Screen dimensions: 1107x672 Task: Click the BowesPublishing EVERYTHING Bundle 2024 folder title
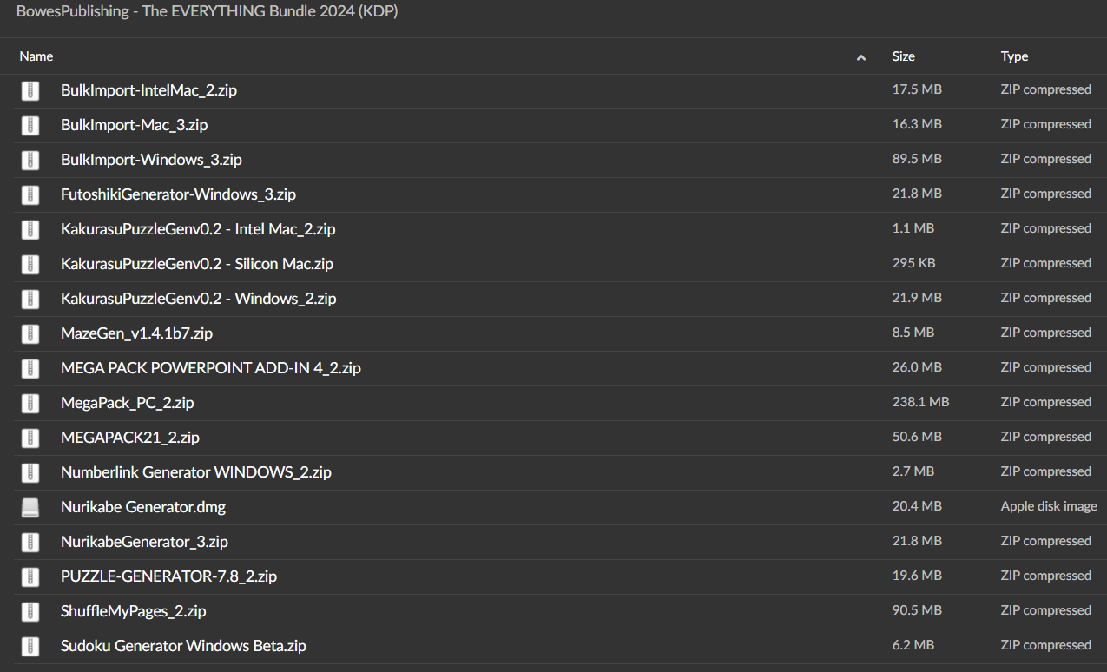[208, 12]
